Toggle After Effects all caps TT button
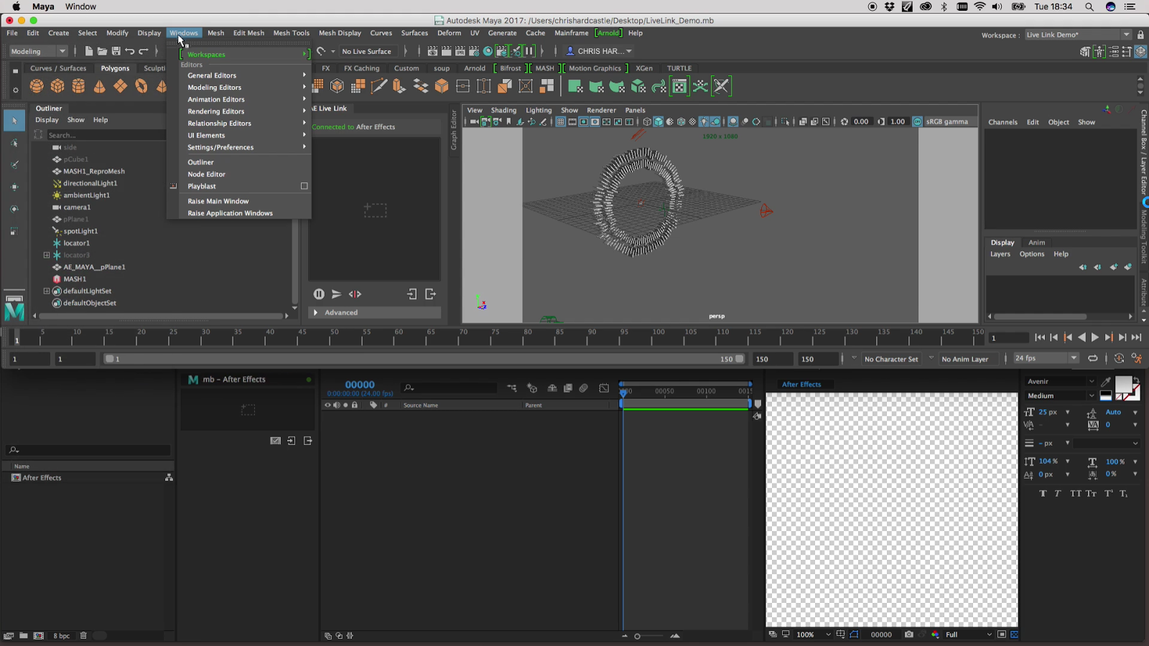Screen dimensions: 1149x646 1075,493
